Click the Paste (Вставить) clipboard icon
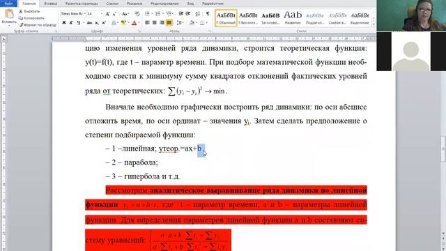This screenshot has height=251, width=446. pyautogui.click(x=9, y=13)
